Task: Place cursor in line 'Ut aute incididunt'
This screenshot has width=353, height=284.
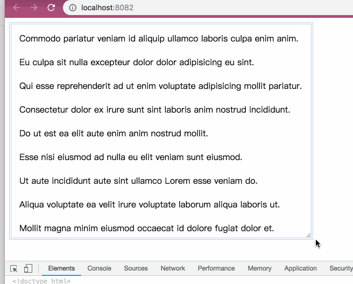Action: [x=138, y=181]
